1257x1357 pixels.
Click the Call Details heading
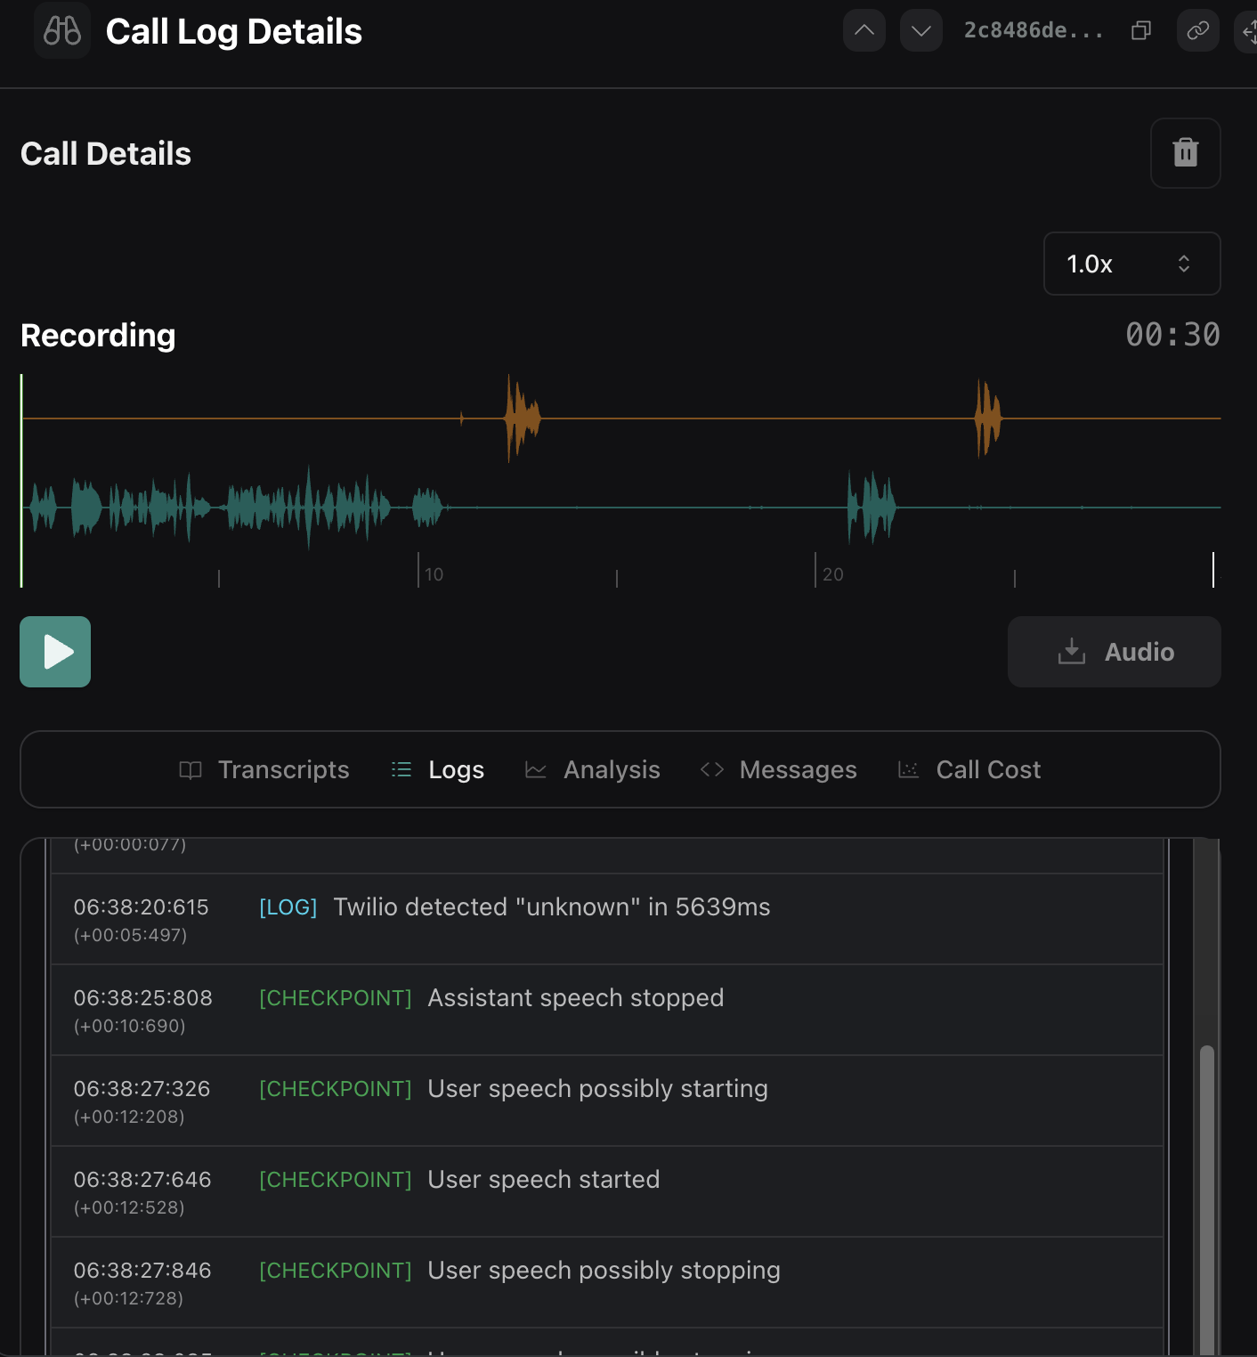pos(106,154)
